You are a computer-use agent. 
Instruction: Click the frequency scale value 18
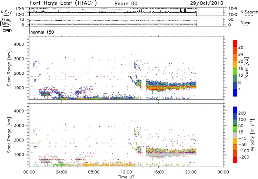(22, 19)
